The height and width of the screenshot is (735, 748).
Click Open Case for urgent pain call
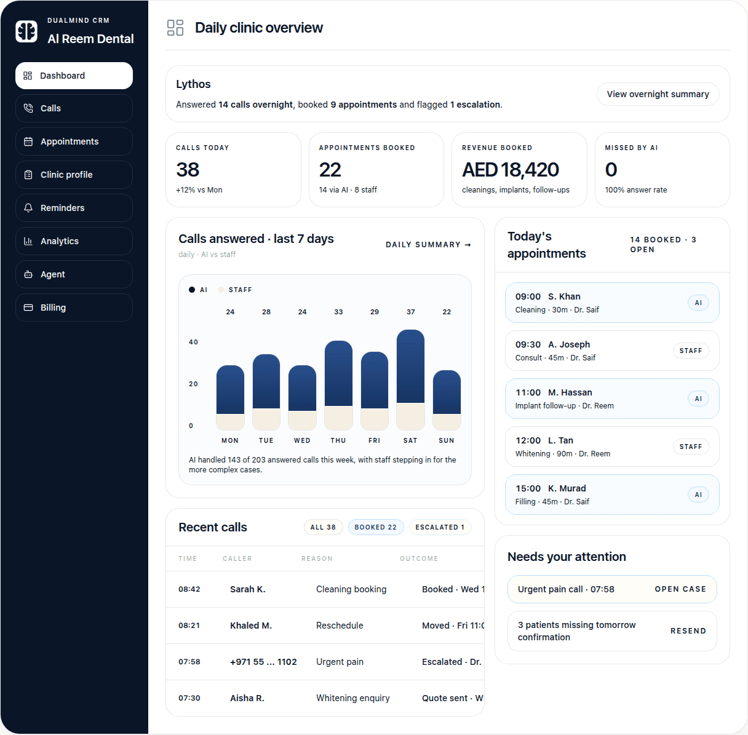680,589
